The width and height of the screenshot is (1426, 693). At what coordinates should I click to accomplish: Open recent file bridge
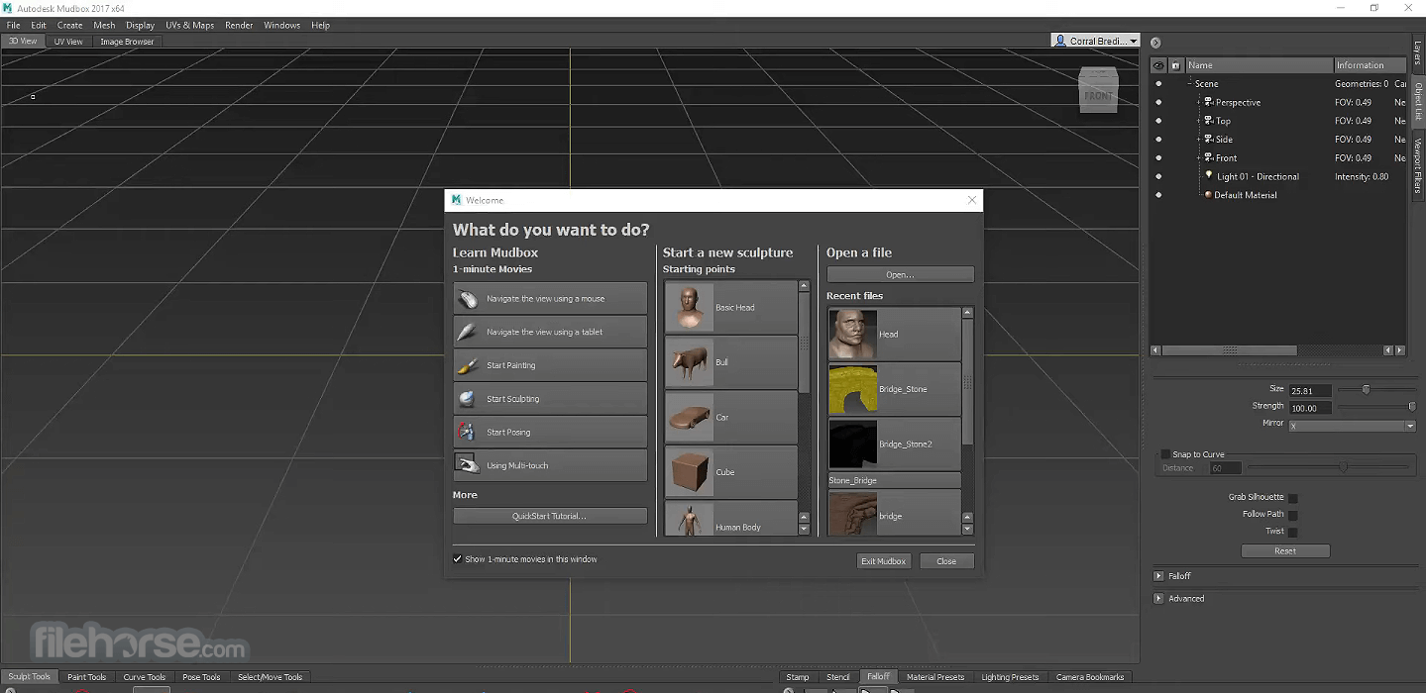[894, 514]
